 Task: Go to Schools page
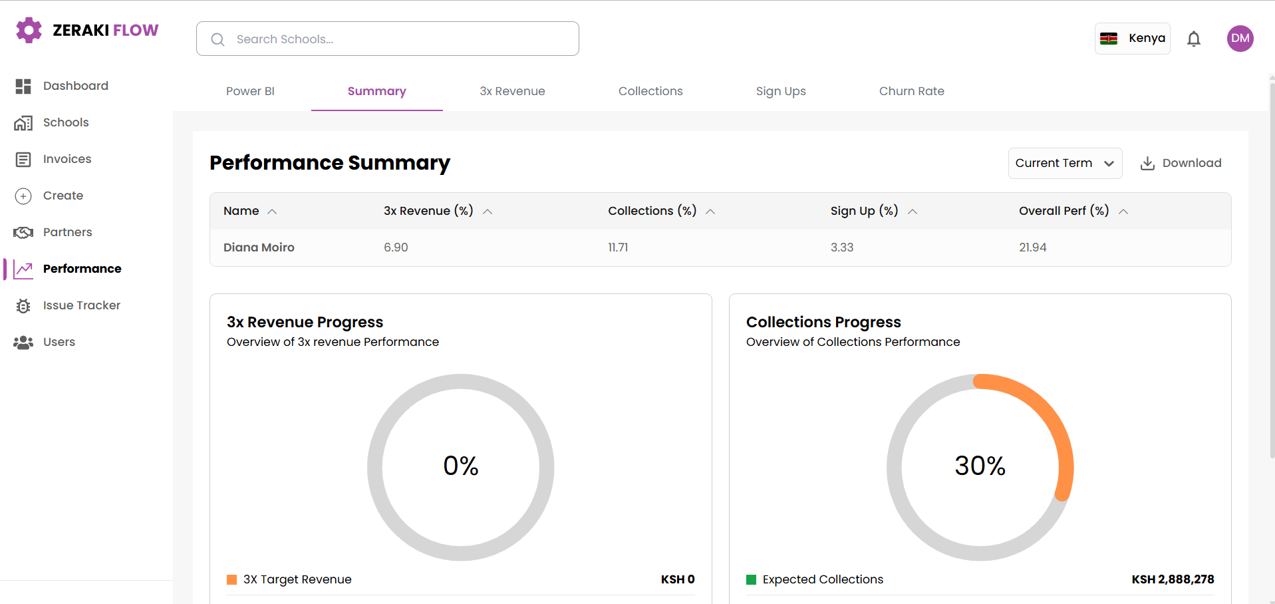tap(66, 122)
